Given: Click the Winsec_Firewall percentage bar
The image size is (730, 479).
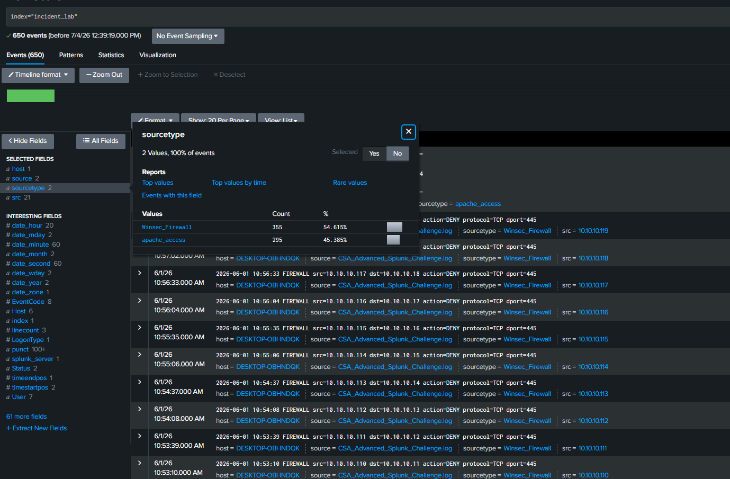Looking at the screenshot, I should (x=394, y=227).
